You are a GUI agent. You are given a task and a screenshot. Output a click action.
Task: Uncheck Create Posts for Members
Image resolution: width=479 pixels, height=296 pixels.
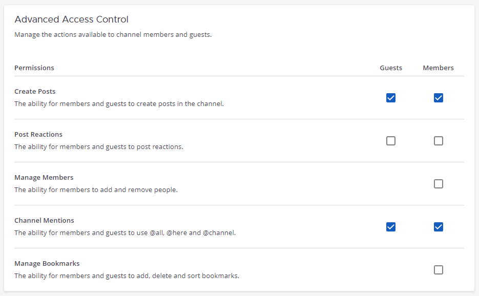pyautogui.click(x=439, y=98)
